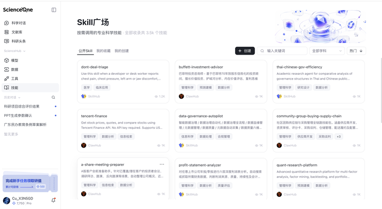Open 科研头条 news icon
Viewport: 382px width, 209px height.
[x=6, y=41]
